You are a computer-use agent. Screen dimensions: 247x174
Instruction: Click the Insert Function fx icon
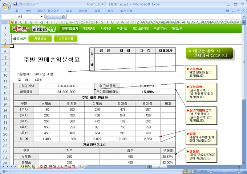[x=63, y=17]
